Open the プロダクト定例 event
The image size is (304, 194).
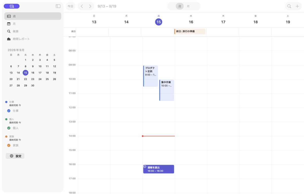coord(151,76)
